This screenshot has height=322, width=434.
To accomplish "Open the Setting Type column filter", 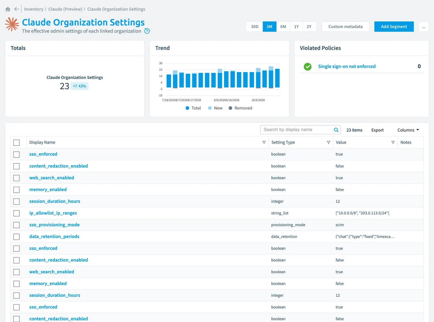I will coord(328,142).
